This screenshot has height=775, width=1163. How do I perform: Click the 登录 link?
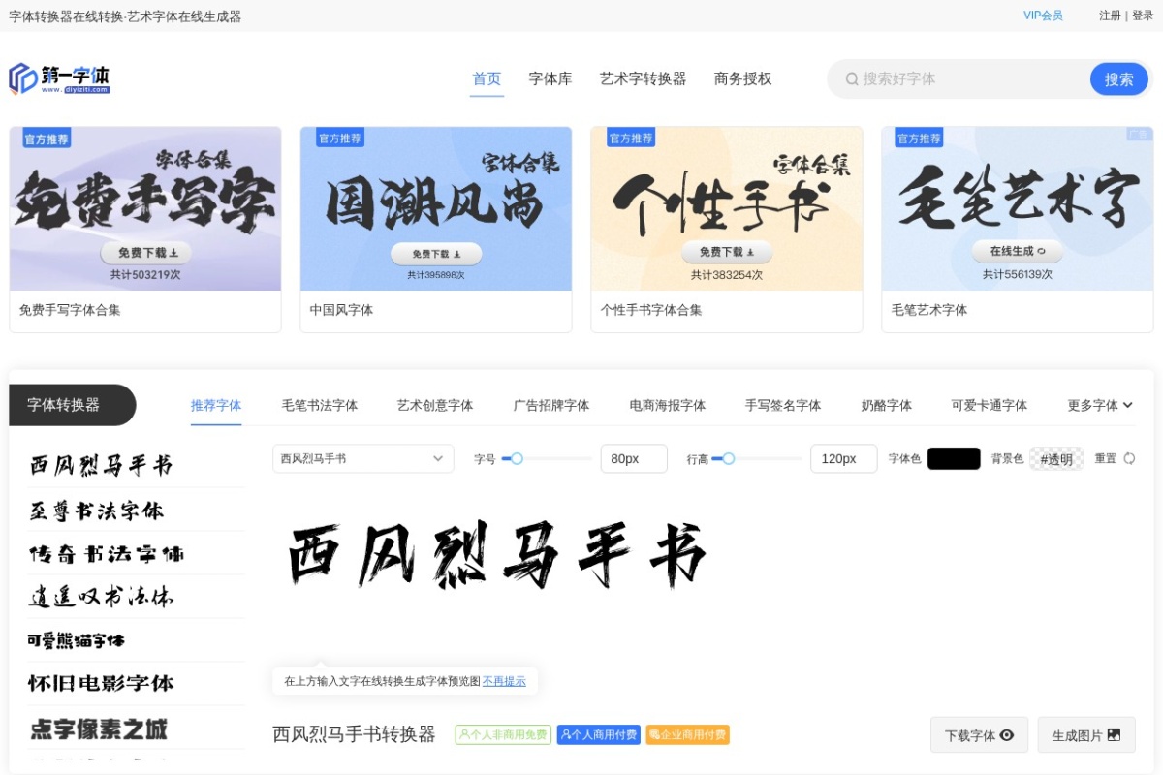pos(1143,15)
